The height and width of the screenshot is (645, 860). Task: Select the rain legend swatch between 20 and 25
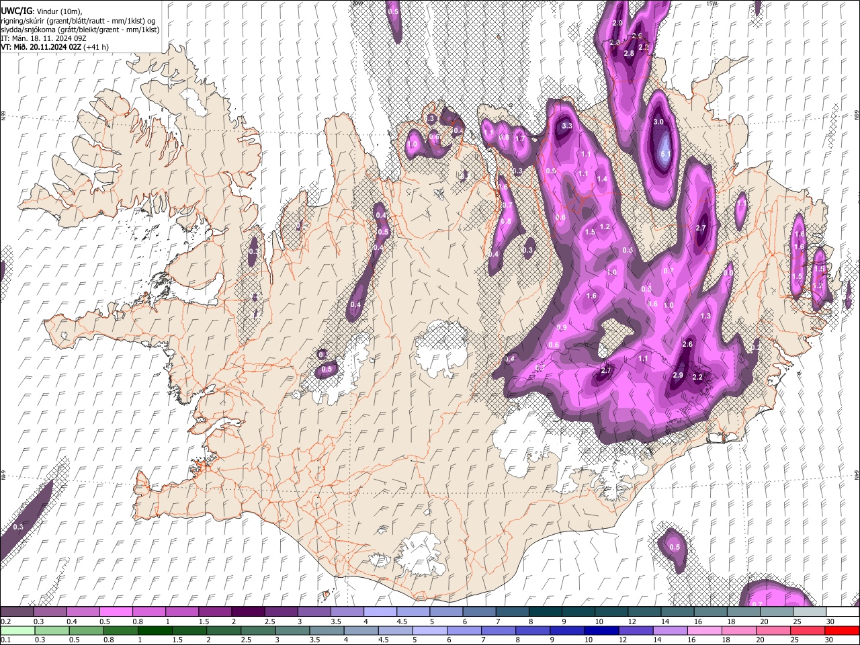(x=774, y=631)
